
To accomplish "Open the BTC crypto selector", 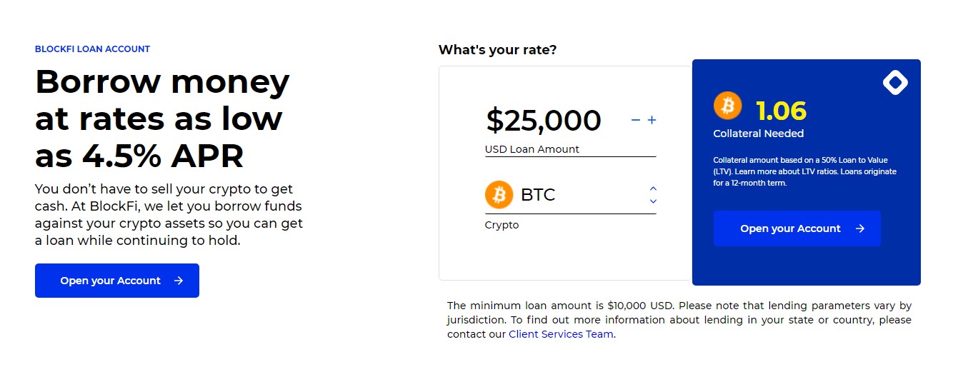I will click(570, 195).
